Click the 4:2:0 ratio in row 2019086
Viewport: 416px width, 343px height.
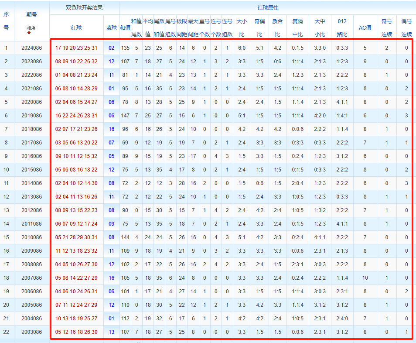coord(320,116)
